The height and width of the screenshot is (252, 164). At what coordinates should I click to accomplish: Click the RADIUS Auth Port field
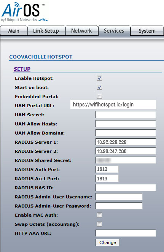click(107, 169)
